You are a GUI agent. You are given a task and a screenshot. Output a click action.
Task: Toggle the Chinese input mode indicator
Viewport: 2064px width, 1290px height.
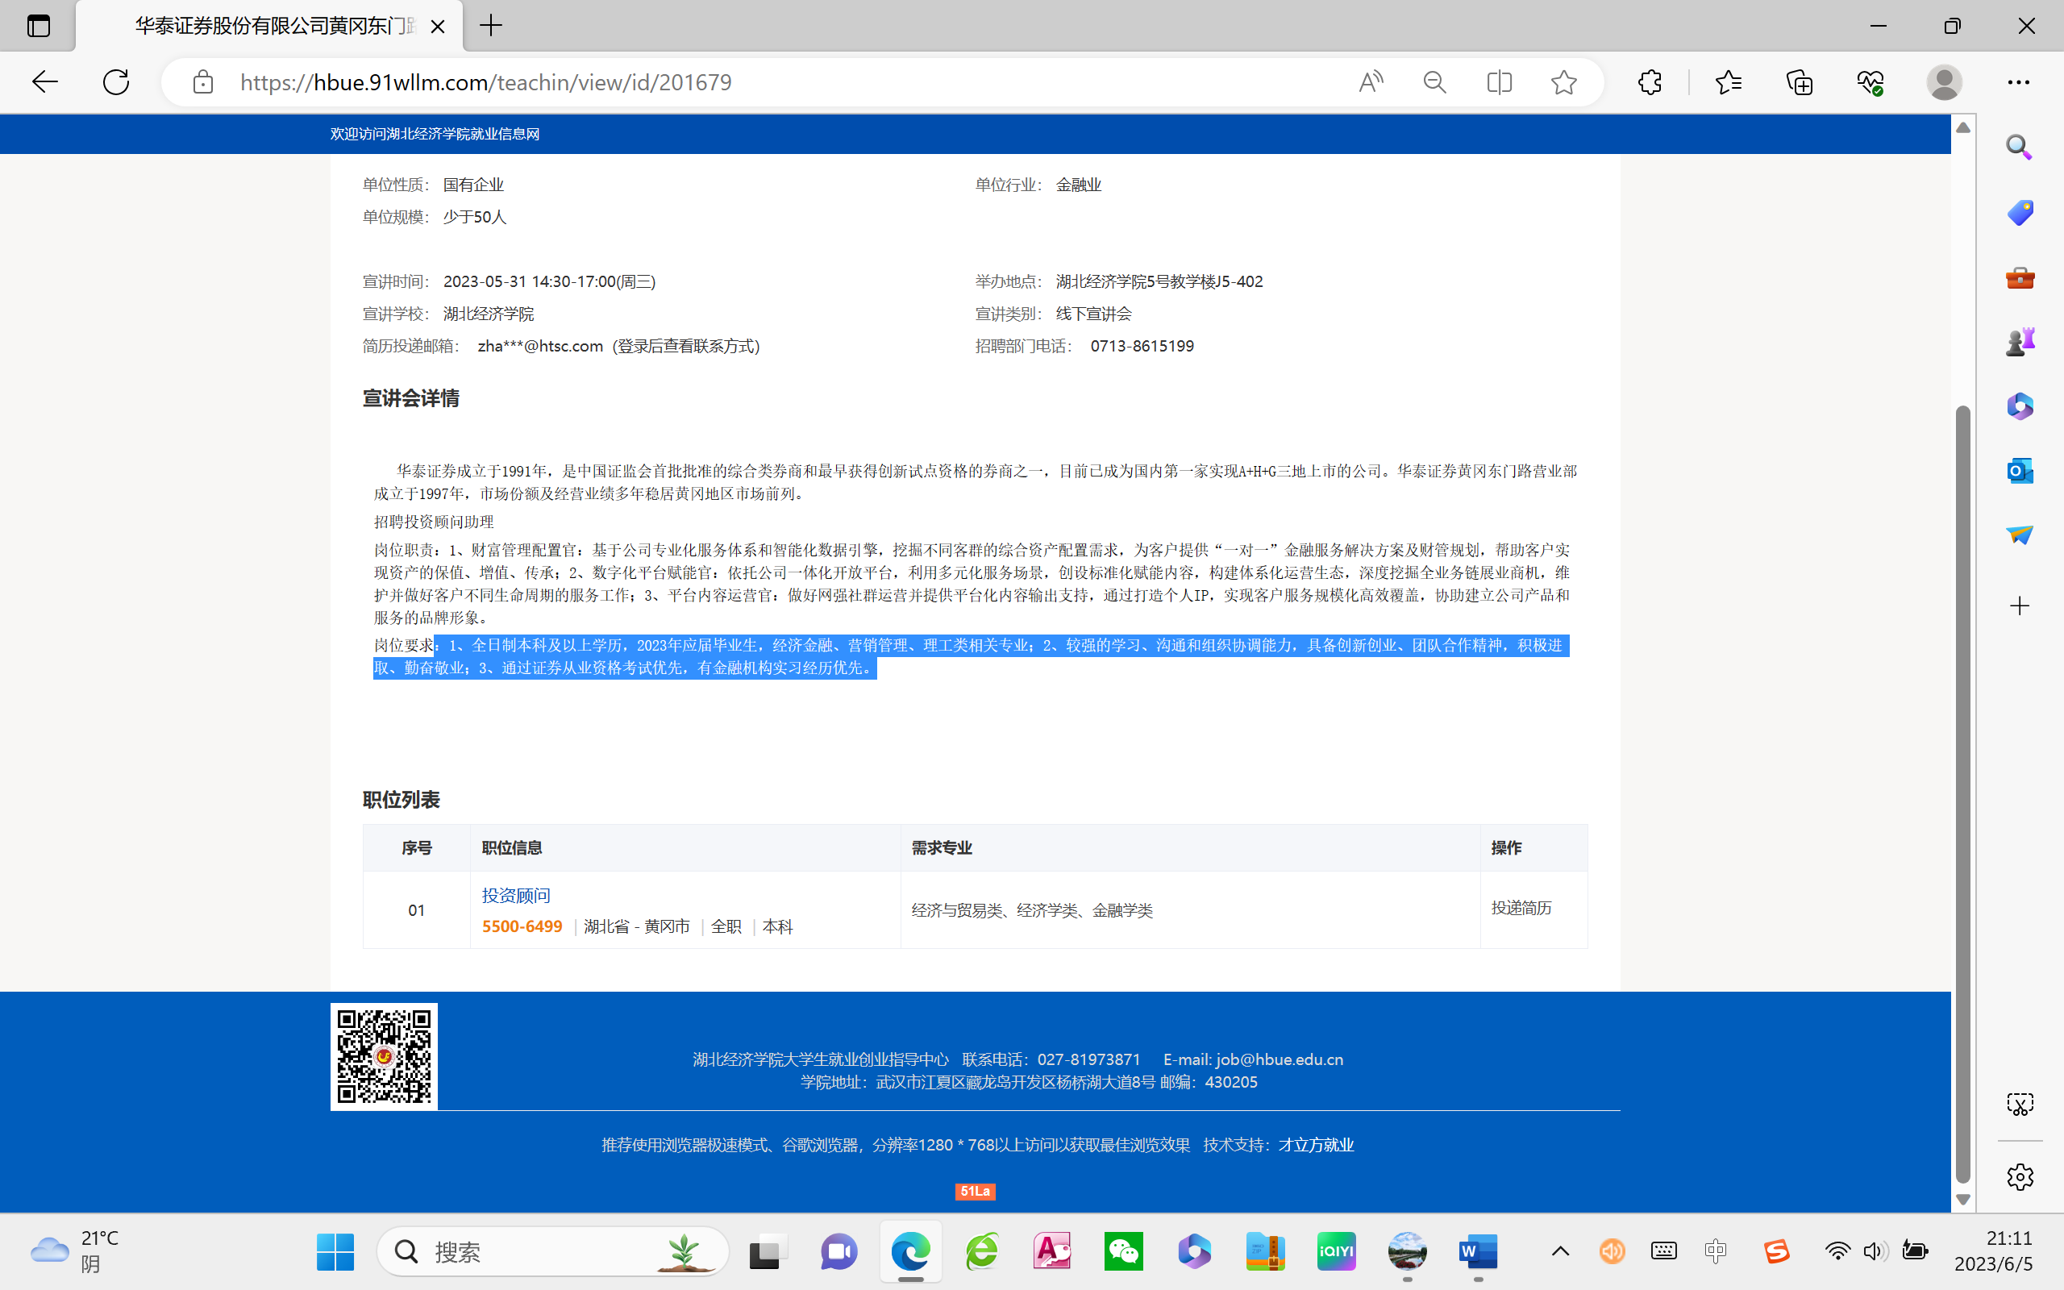[1715, 1251]
